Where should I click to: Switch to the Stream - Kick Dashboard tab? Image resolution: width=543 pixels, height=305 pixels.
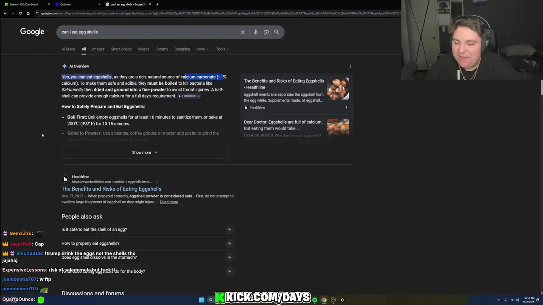pyautogui.click(x=26, y=4)
